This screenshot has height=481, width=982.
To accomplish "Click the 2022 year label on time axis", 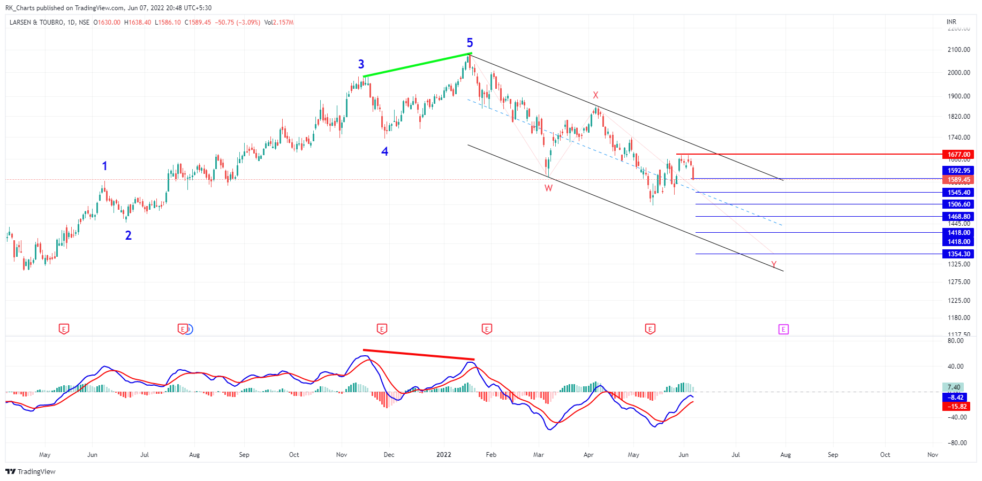I will (444, 455).
